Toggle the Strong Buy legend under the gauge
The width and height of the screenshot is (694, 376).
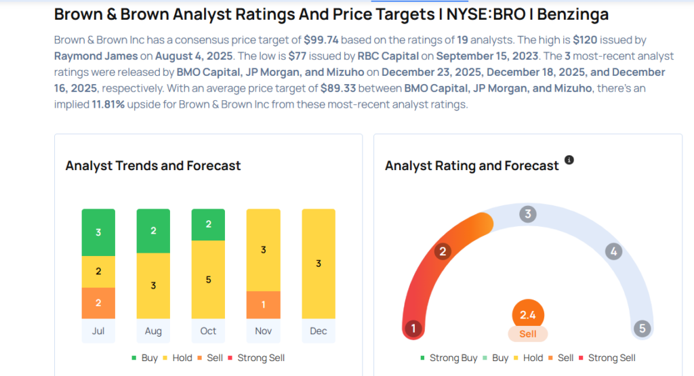449,358
